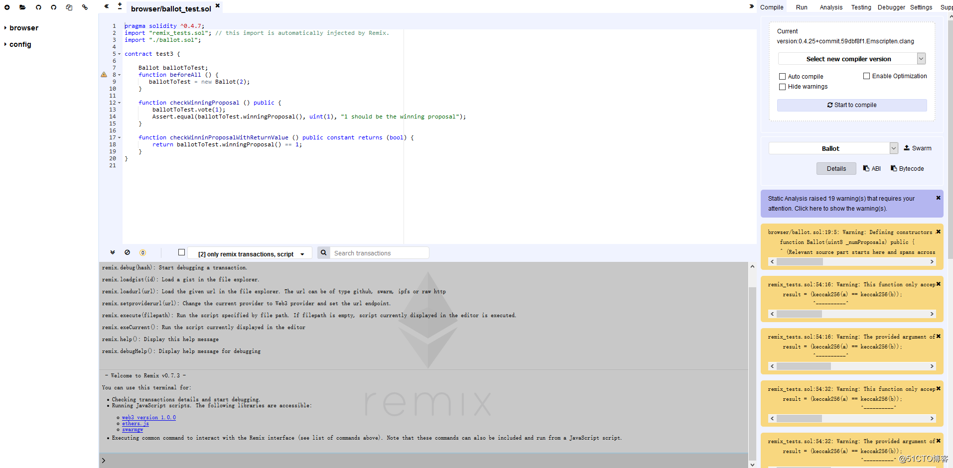This screenshot has height=468, width=953.
Task: Open the Analysis tab
Action: [831, 7]
